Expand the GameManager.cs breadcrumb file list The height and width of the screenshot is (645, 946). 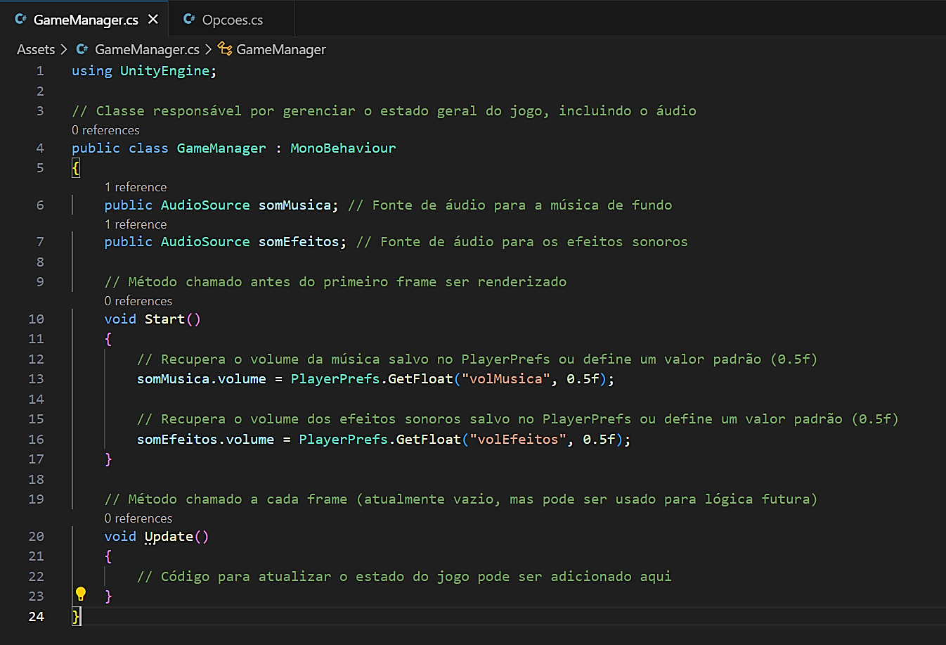(147, 49)
